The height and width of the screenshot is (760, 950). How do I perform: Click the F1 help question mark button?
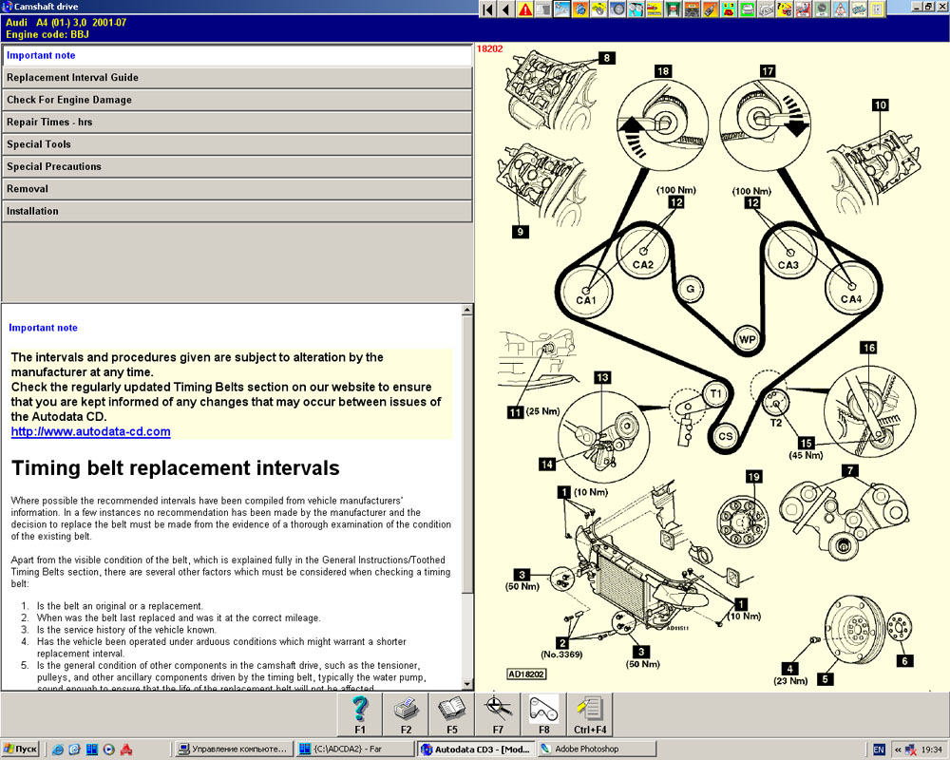(x=360, y=713)
